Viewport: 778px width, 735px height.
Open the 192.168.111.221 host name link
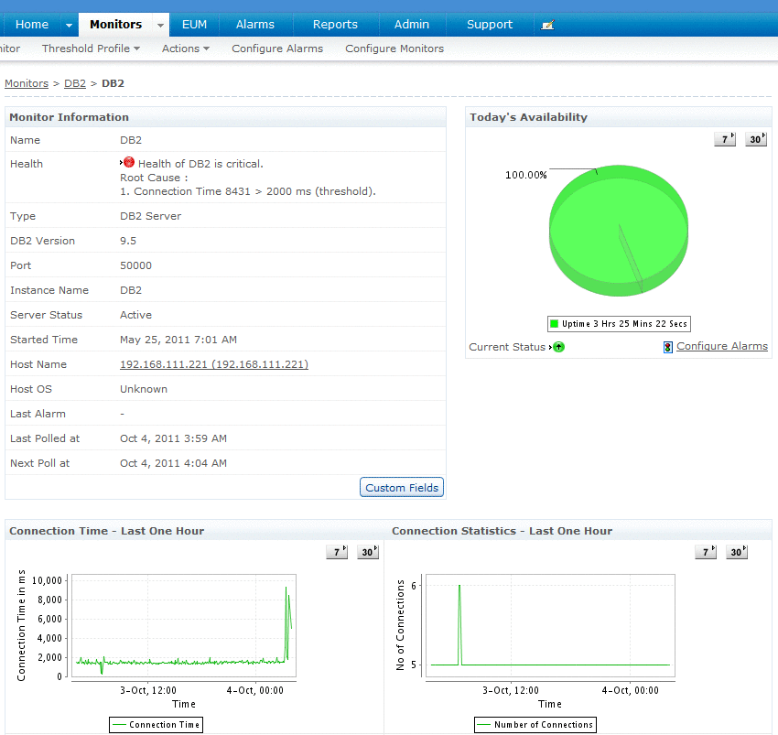pyautogui.click(x=213, y=364)
